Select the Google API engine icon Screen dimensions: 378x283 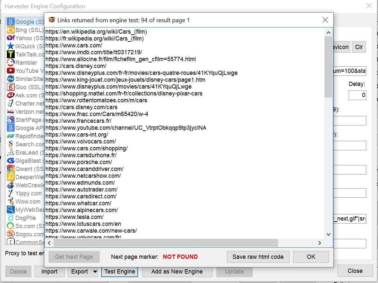(x=10, y=128)
